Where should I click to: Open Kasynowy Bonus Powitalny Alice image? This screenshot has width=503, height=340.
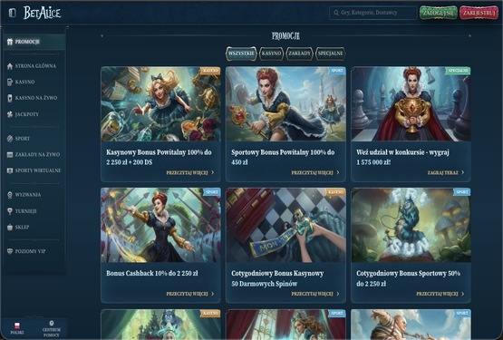(x=160, y=104)
